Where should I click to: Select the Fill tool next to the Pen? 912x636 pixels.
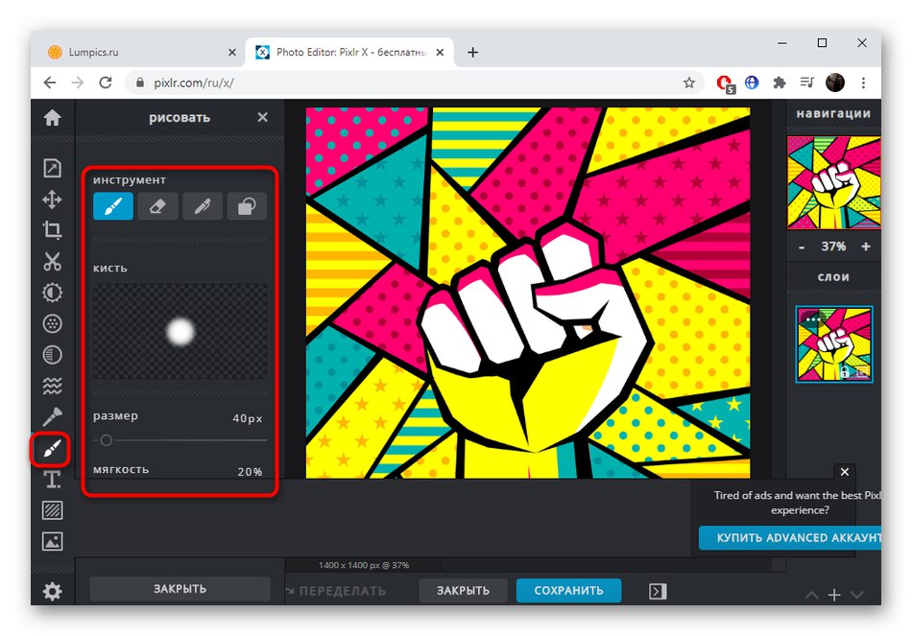click(x=247, y=205)
